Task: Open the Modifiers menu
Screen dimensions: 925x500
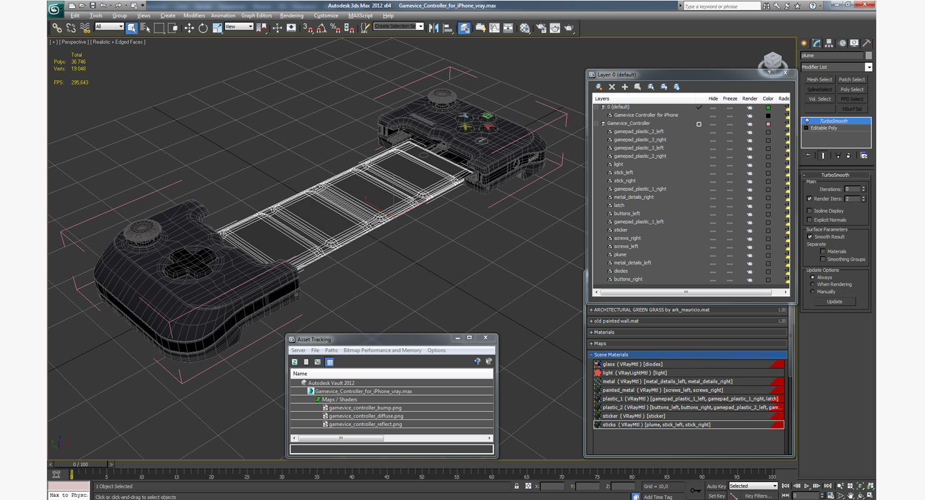Action: (x=194, y=16)
